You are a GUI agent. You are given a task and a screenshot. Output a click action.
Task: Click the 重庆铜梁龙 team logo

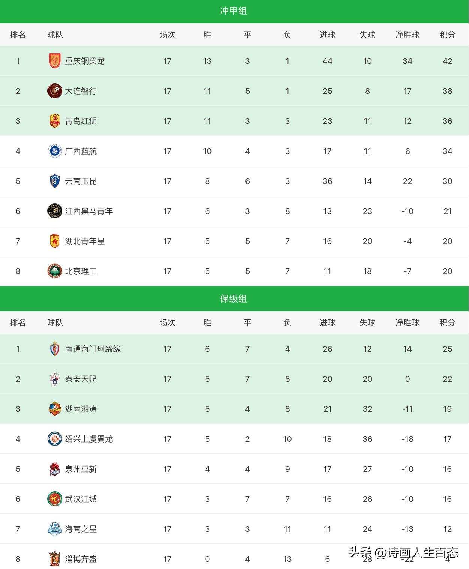coord(55,61)
